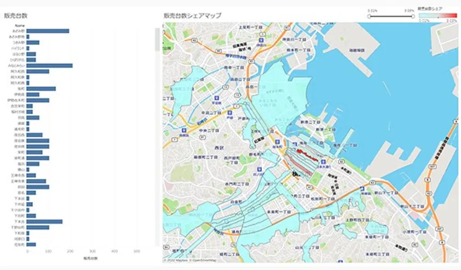Click the 小港町一丁目 map label
461x270 pixels.
click(414, 232)
